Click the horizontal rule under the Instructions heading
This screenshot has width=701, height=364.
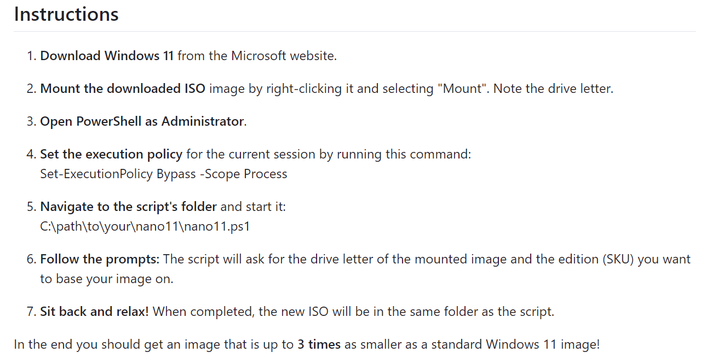click(355, 31)
